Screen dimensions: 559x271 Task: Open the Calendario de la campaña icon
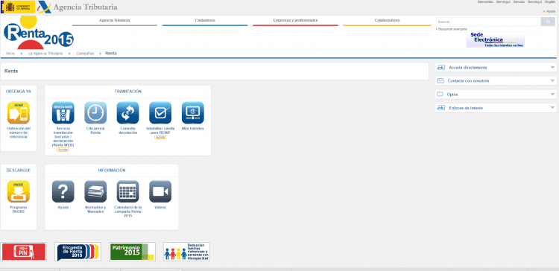click(x=128, y=191)
